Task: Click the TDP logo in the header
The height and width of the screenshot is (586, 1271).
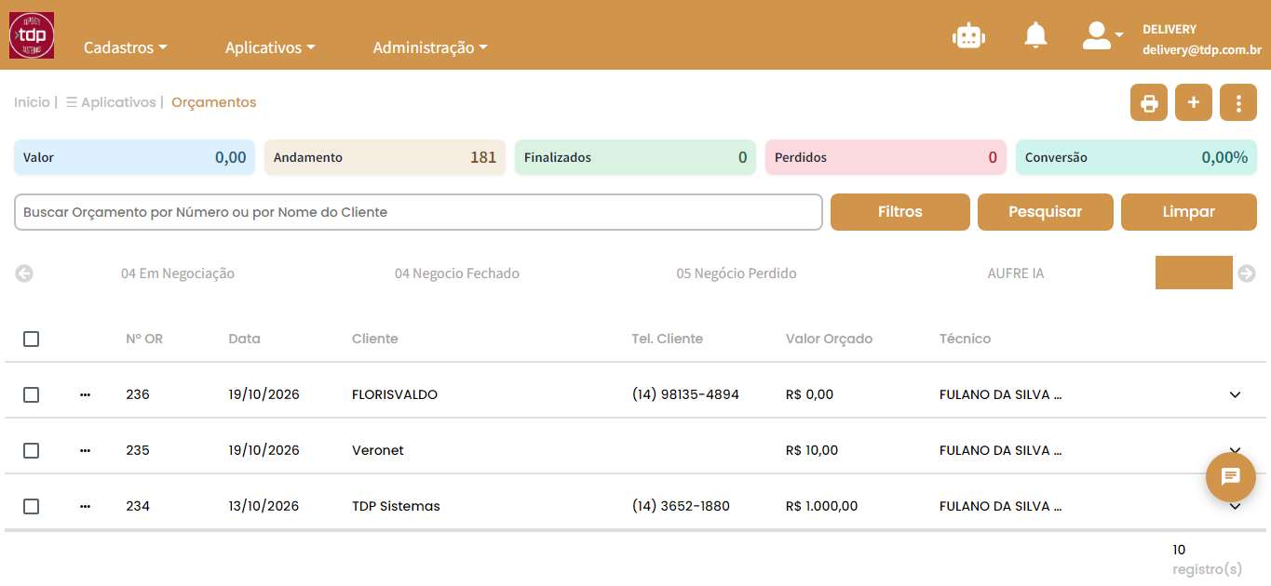Action: (32, 35)
